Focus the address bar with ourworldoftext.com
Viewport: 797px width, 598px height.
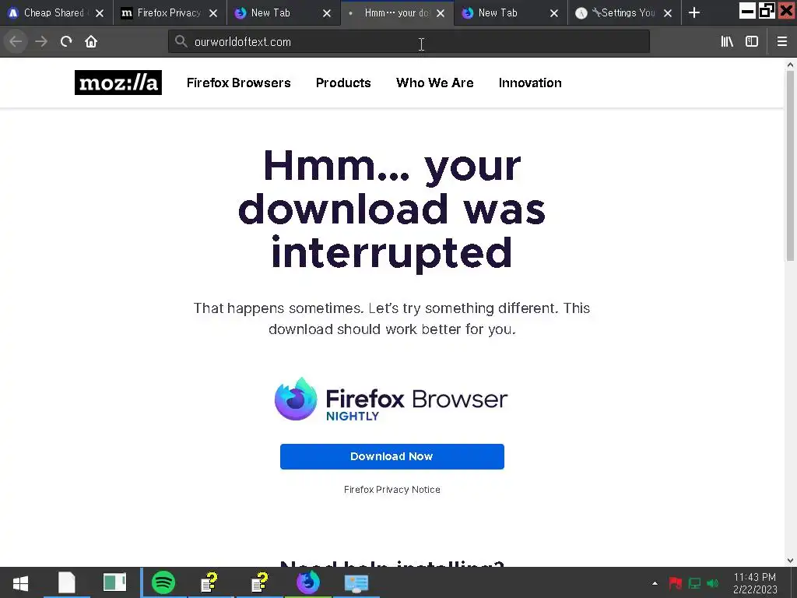(x=409, y=42)
